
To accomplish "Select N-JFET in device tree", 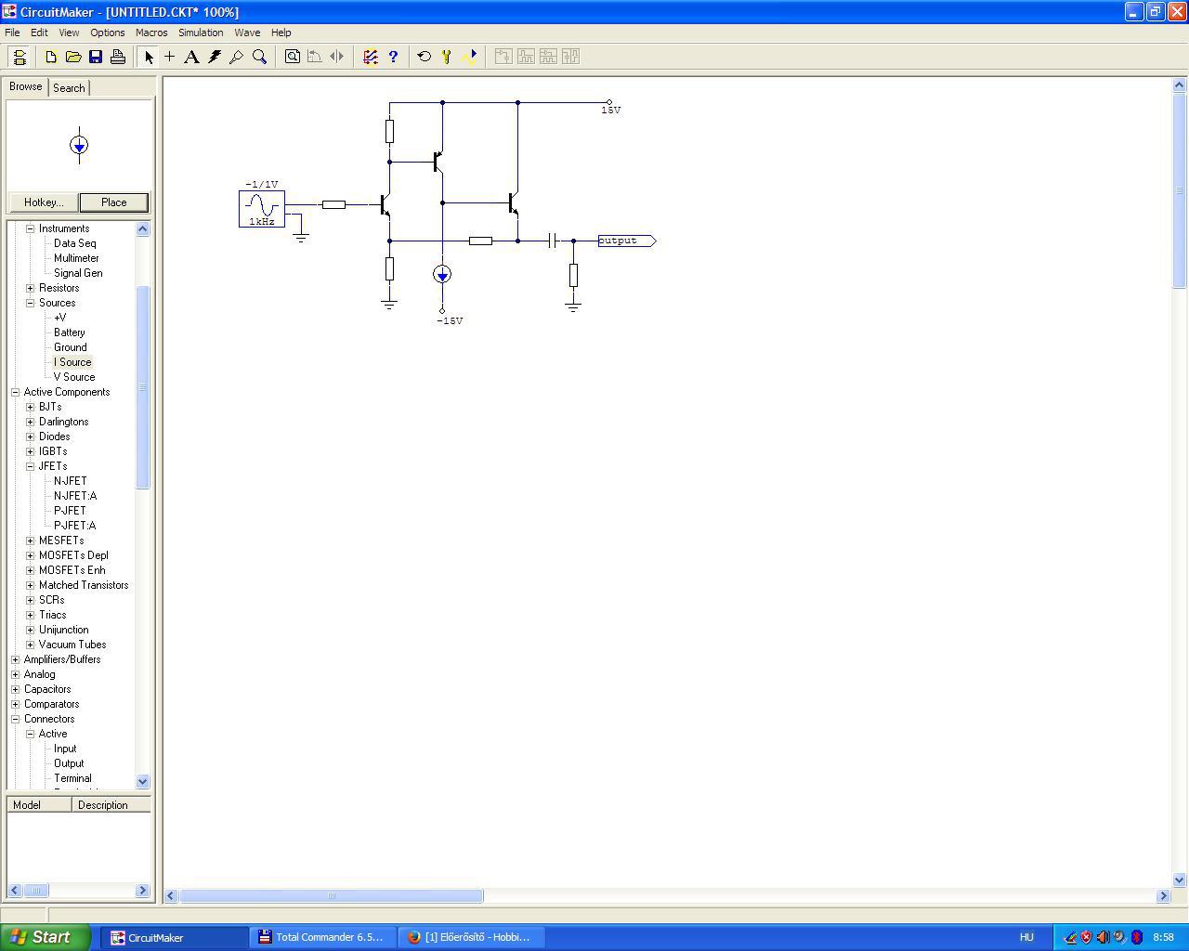I will click(x=70, y=481).
